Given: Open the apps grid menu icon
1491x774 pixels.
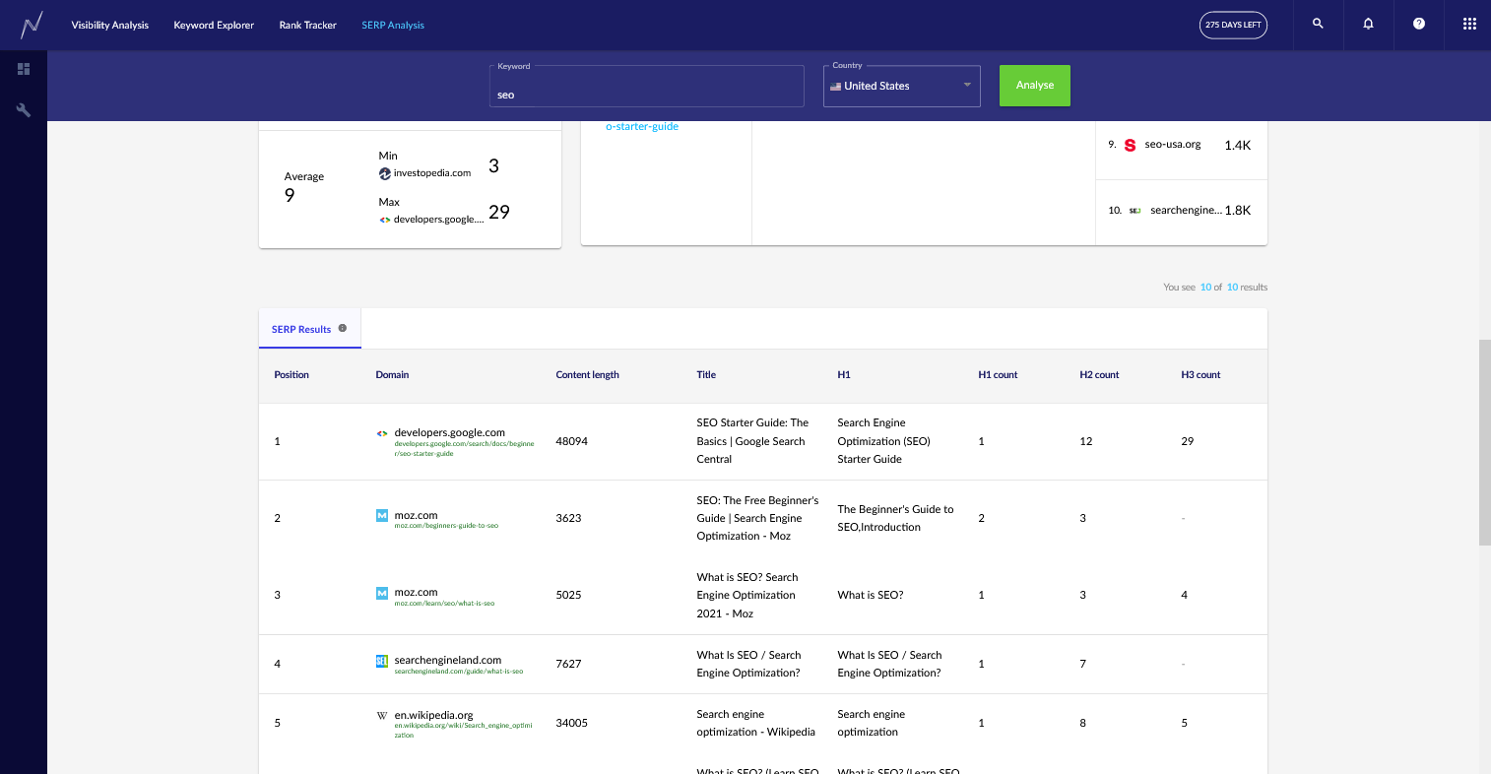Looking at the screenshot, I should click(x=1469, y=24).
